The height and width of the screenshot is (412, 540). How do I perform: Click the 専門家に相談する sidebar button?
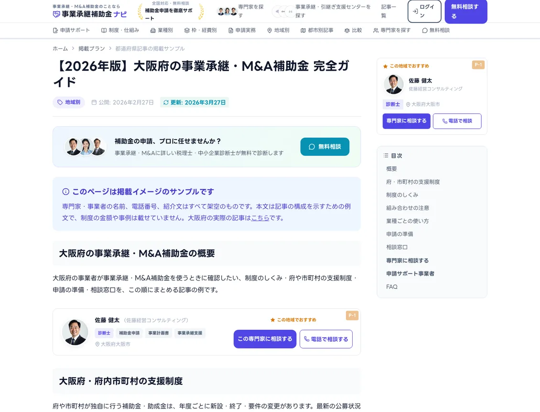pos(406,121)
